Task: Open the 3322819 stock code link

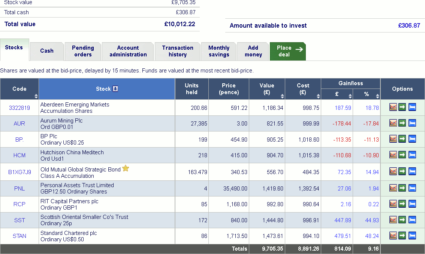Action: pyautogui.click(x=19, y=108)
